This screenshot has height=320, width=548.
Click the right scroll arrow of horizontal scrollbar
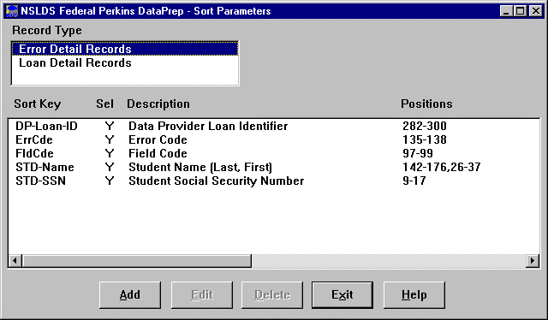tap(533, 261)
